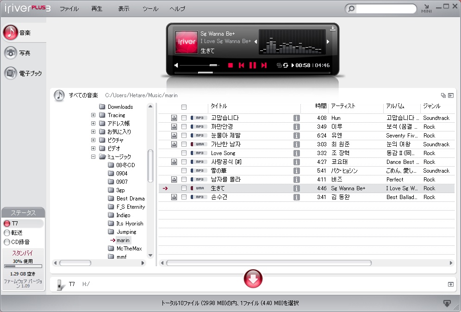
Task: Click the search magnifier icon
Action: click(x=351, y=9)
